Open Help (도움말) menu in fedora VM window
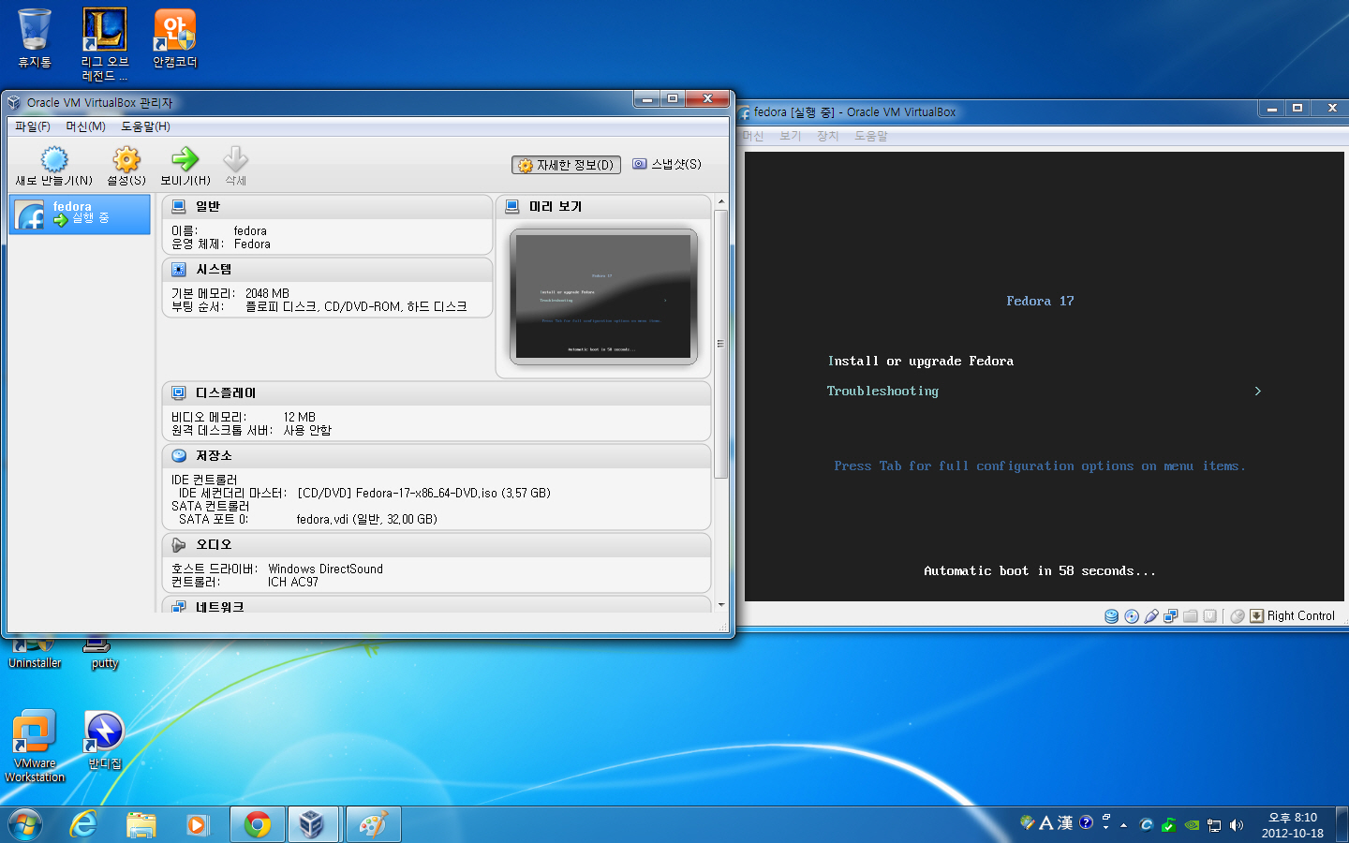 pyautogui.click(x=870, y=136)
